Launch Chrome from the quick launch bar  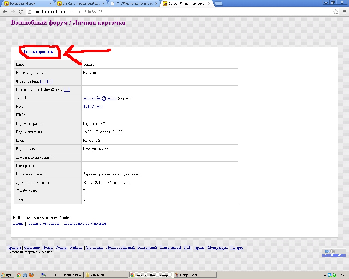click(x=19, y=275)
